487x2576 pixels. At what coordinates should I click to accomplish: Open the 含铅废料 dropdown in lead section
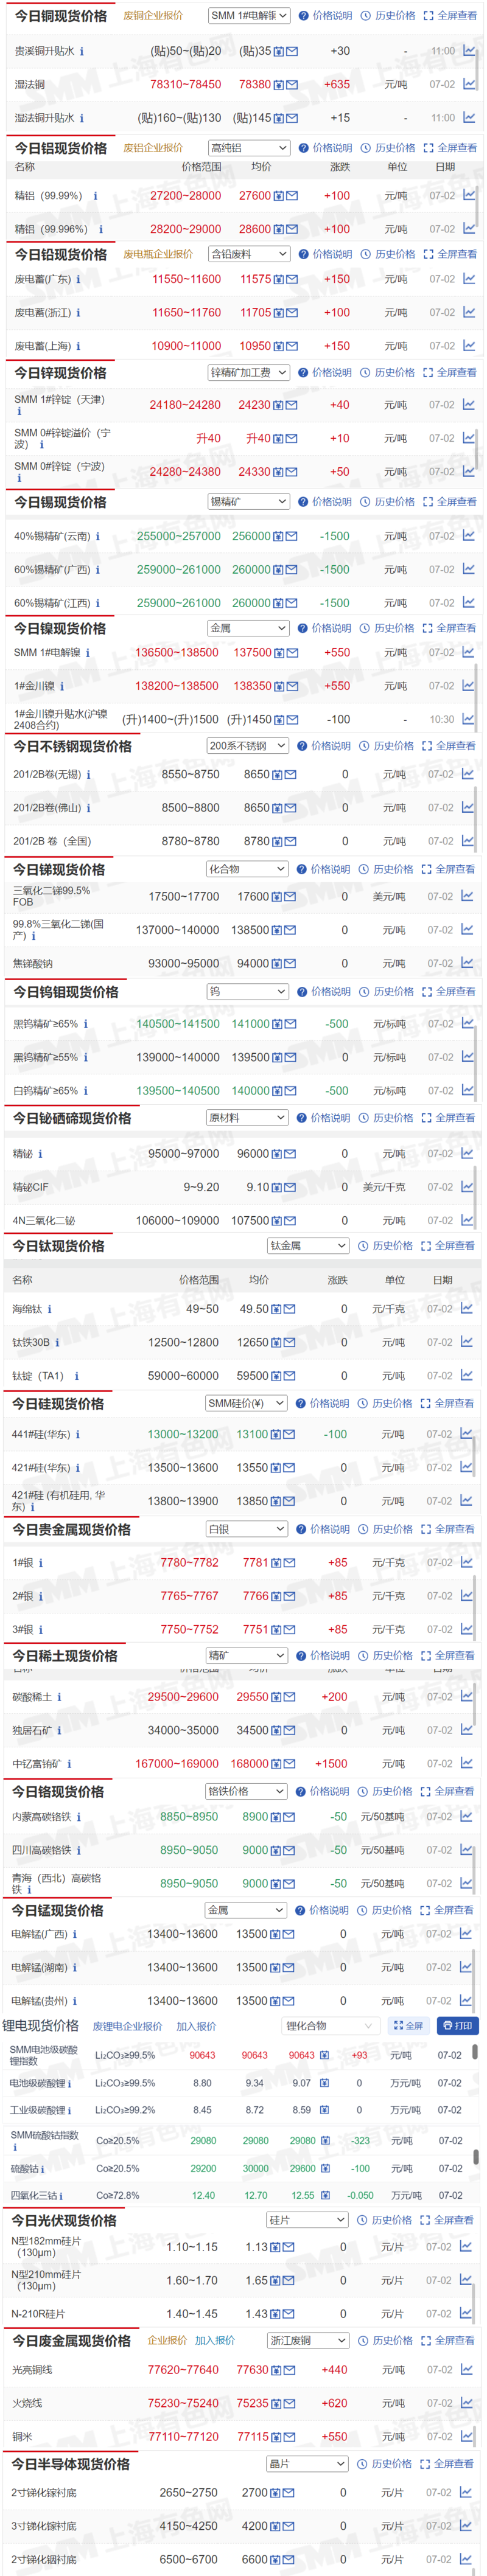point(249,254)
